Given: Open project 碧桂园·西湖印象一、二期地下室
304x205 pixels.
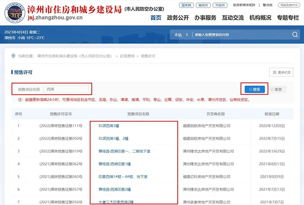Looking at the screenshot, I should pyautogui.click(x=125, y=151).
